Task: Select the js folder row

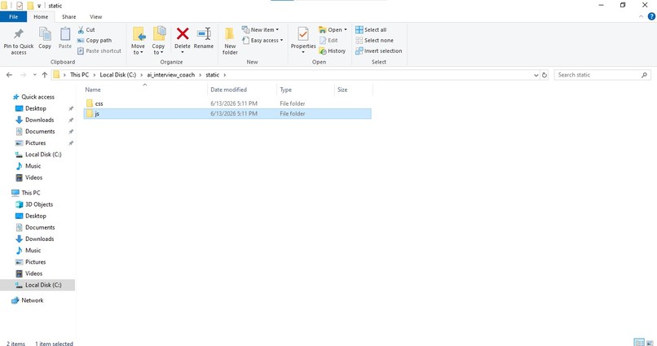Action: coord(227,113)
